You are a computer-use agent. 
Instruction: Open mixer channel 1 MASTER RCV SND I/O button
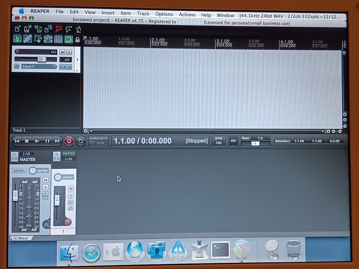click(69, 156)
